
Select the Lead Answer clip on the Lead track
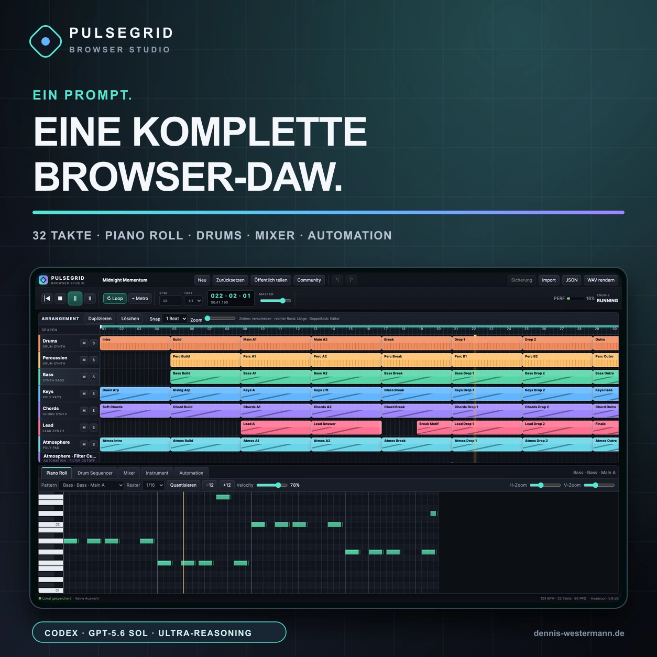[346, 428]
